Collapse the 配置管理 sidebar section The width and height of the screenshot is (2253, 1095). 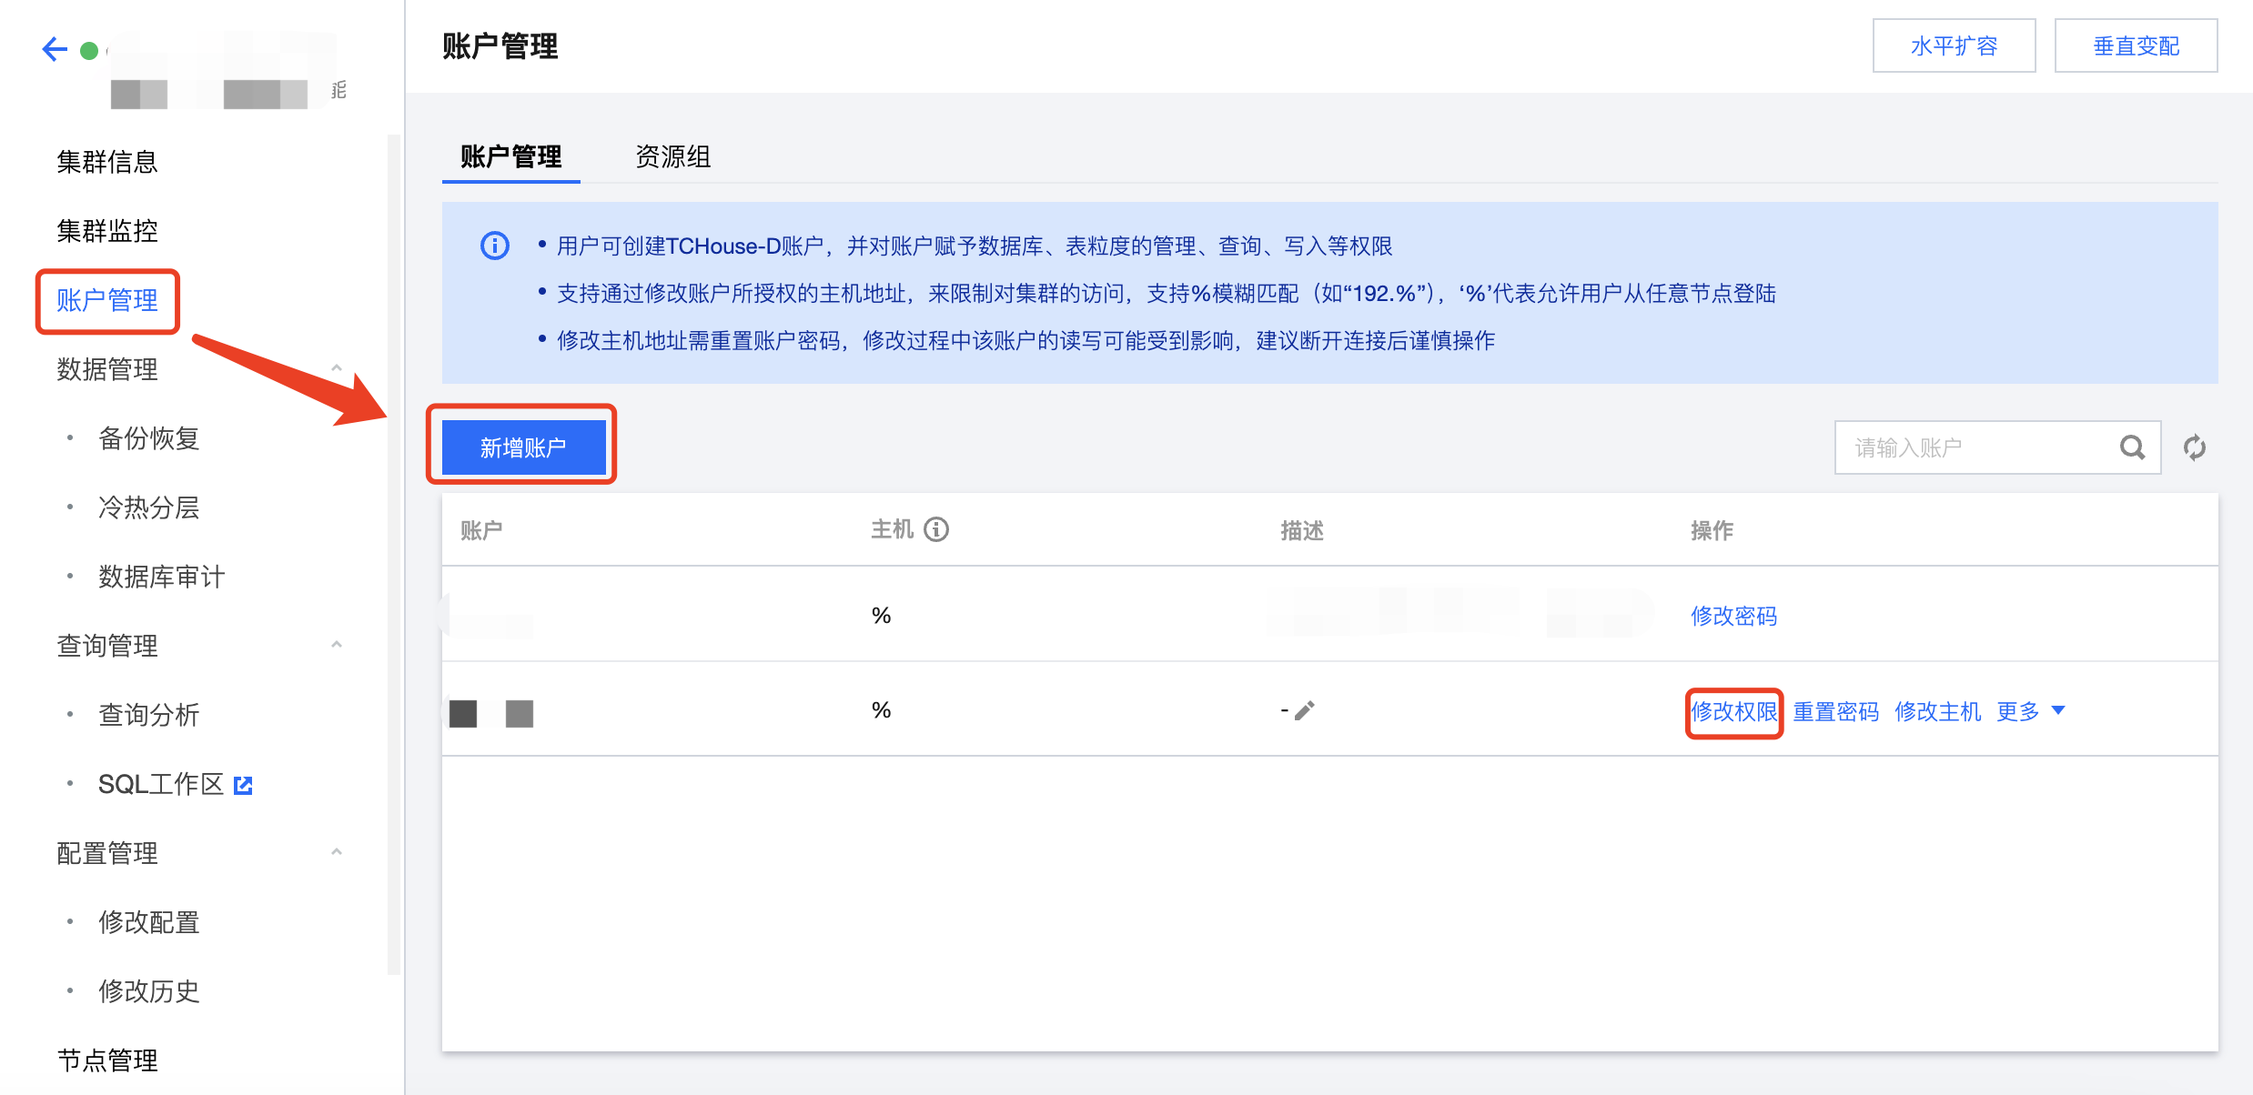337,852
